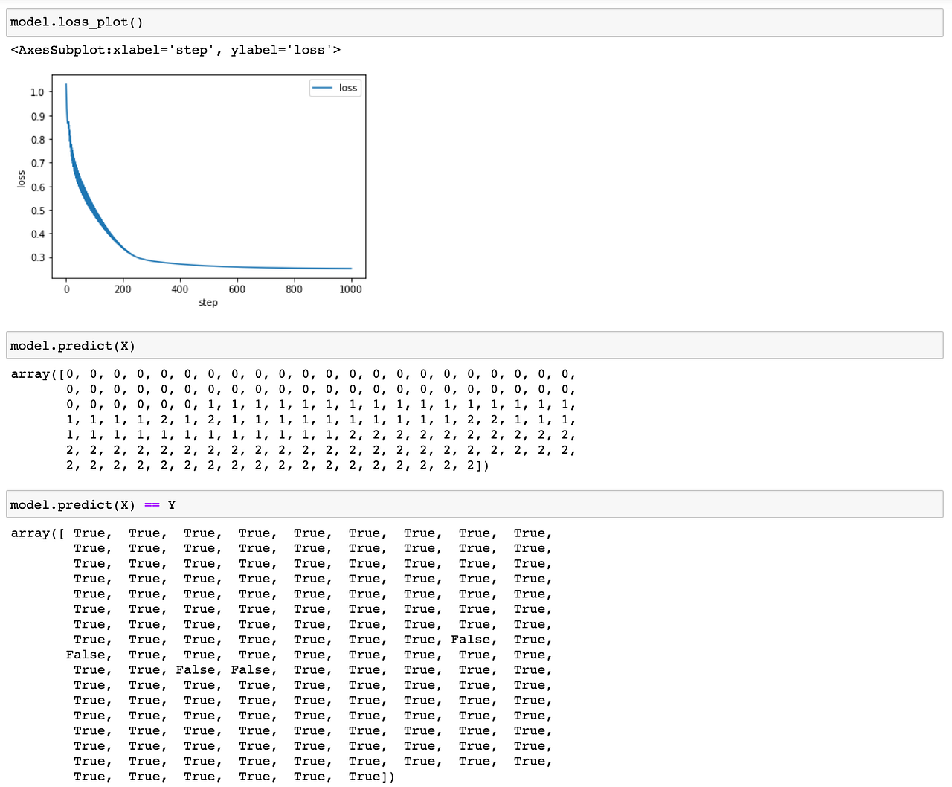Click the loss legend in the plot
Viewport: 952px width, 787px height.
tap(335, 88)
